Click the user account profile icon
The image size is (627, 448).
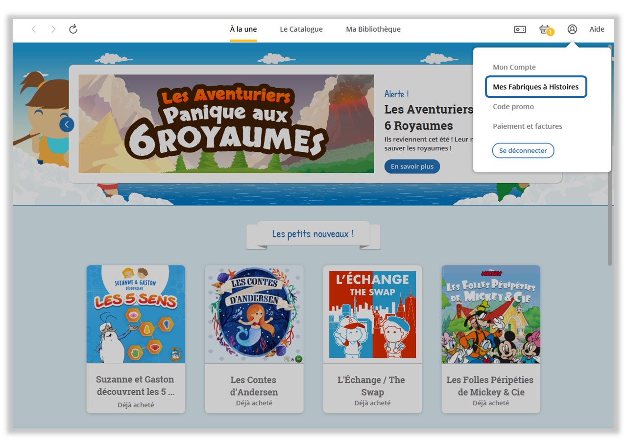(572, 29)
